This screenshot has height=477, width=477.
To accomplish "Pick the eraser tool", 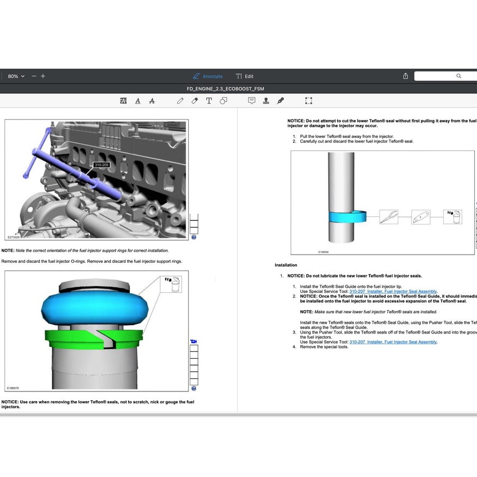I will click(x=195, y=101).
